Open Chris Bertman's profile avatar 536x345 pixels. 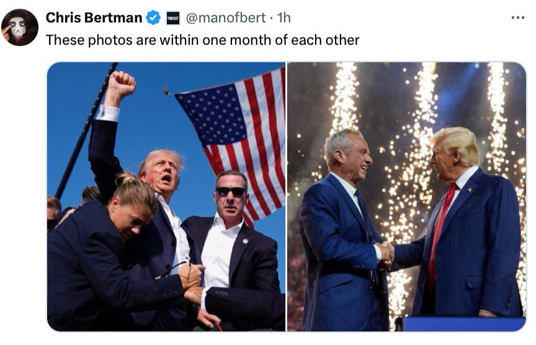[19, 27]
